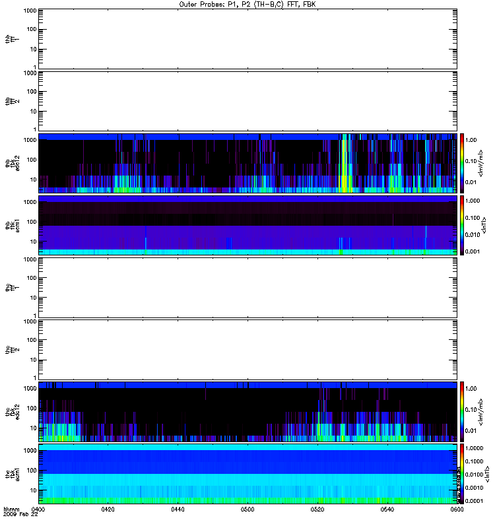Click the '1000' y-axis tick of thb fff 1
The height and width of the screenshot is (528, 495).
pyautogui.click(x=30, y=11)
